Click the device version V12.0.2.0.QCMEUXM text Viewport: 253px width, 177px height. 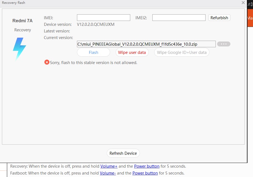tap(95, 24)
